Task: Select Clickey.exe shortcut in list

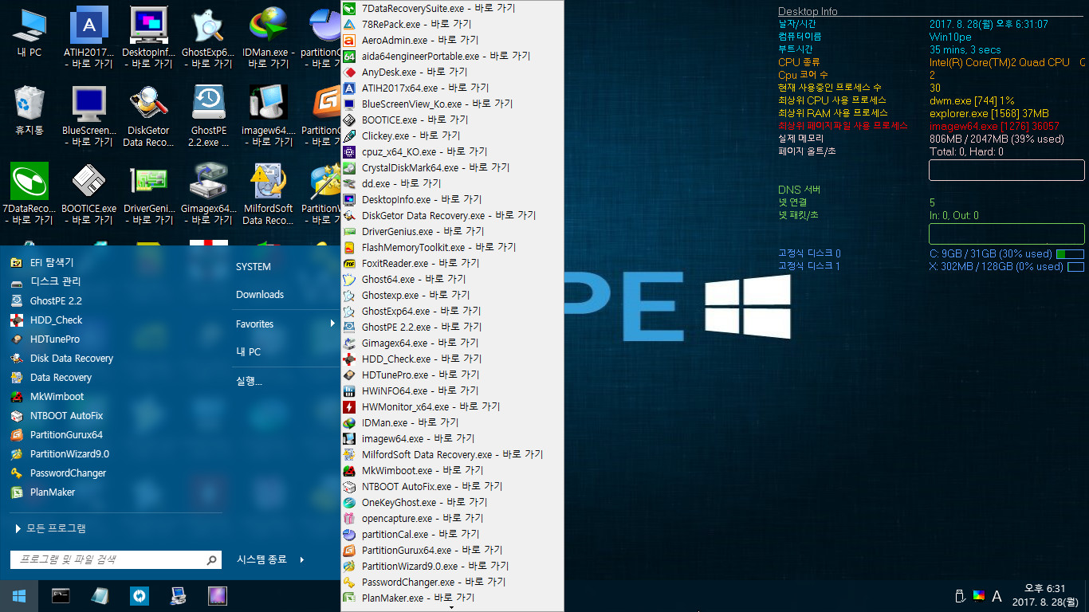Action: click(x=452, y=135)
